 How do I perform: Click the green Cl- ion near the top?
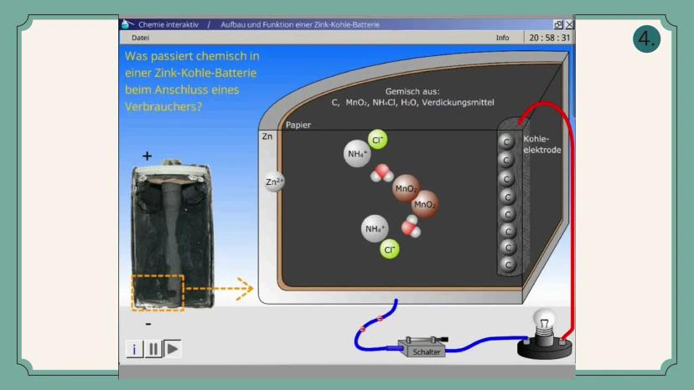point(378,140)
